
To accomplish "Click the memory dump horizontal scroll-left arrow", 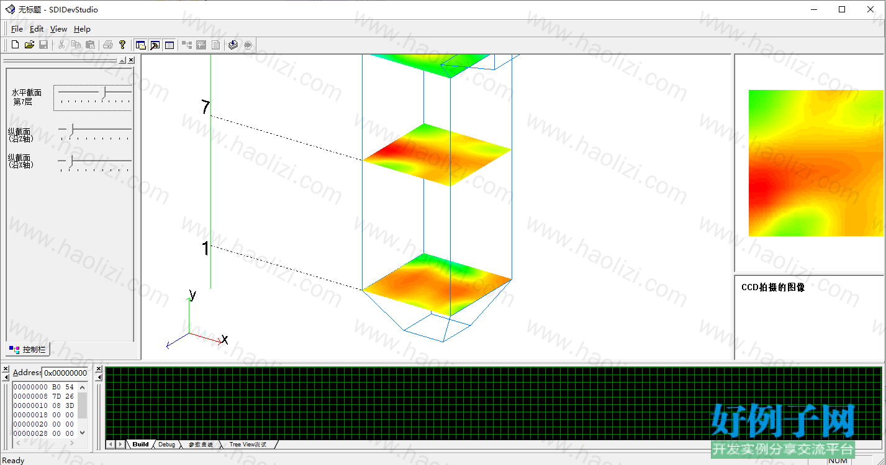I will 17,443.
